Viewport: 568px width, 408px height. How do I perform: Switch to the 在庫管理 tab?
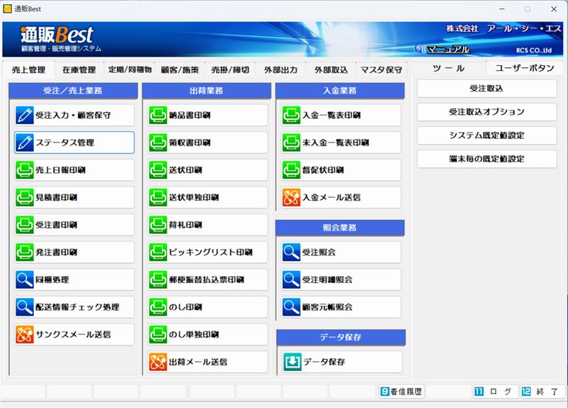(79, 70)
